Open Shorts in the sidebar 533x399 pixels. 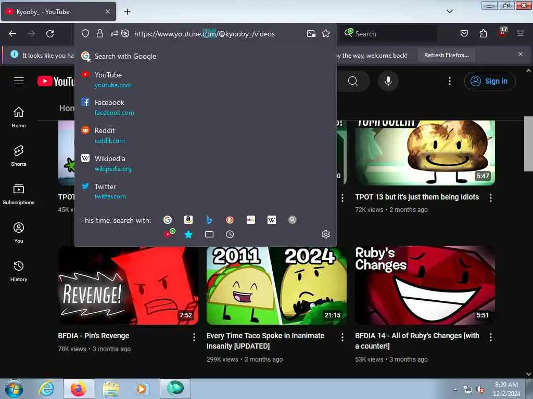(19, 156)
